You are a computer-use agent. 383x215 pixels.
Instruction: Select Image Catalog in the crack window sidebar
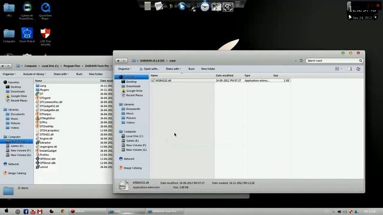(130, 168)
